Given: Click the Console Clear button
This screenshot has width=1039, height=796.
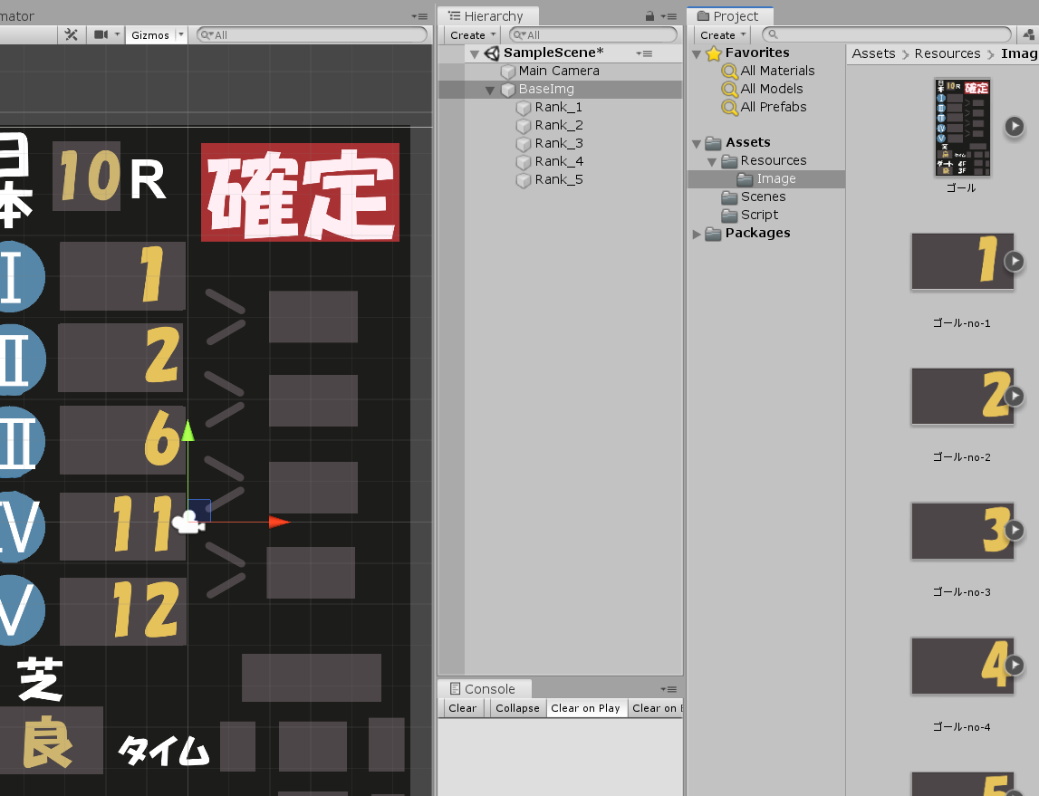Looking at the screenshot, I should click(x=463, y=708).
